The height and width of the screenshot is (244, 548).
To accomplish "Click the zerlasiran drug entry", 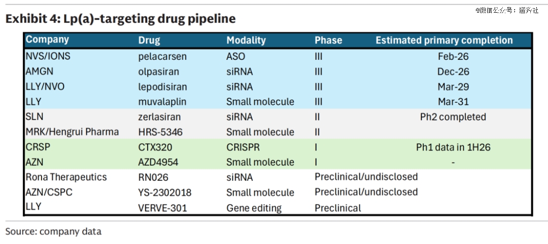I will (x=159, y=117).
